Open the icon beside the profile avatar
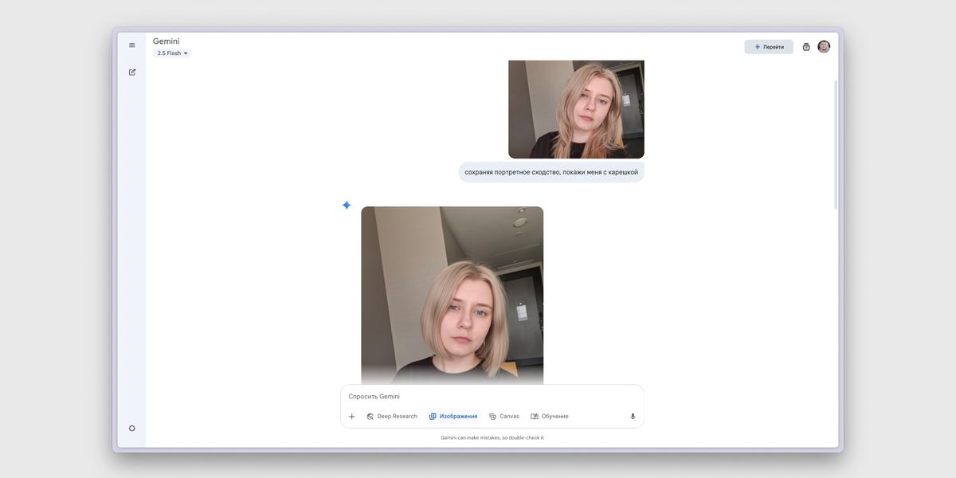956x478 pixels. 806,47
